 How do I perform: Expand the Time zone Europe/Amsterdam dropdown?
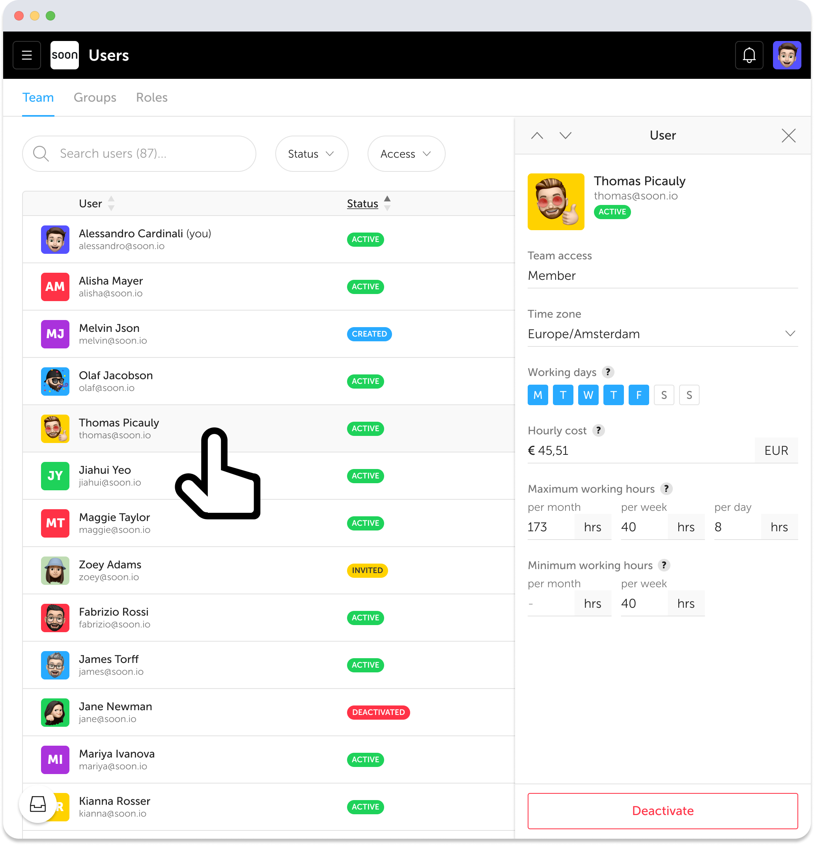tap(663, 334)
